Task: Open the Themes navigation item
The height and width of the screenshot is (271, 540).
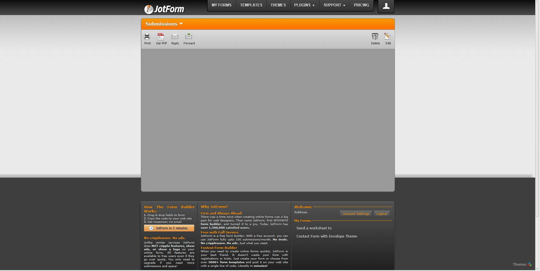Action: click(x=278, y=5)
